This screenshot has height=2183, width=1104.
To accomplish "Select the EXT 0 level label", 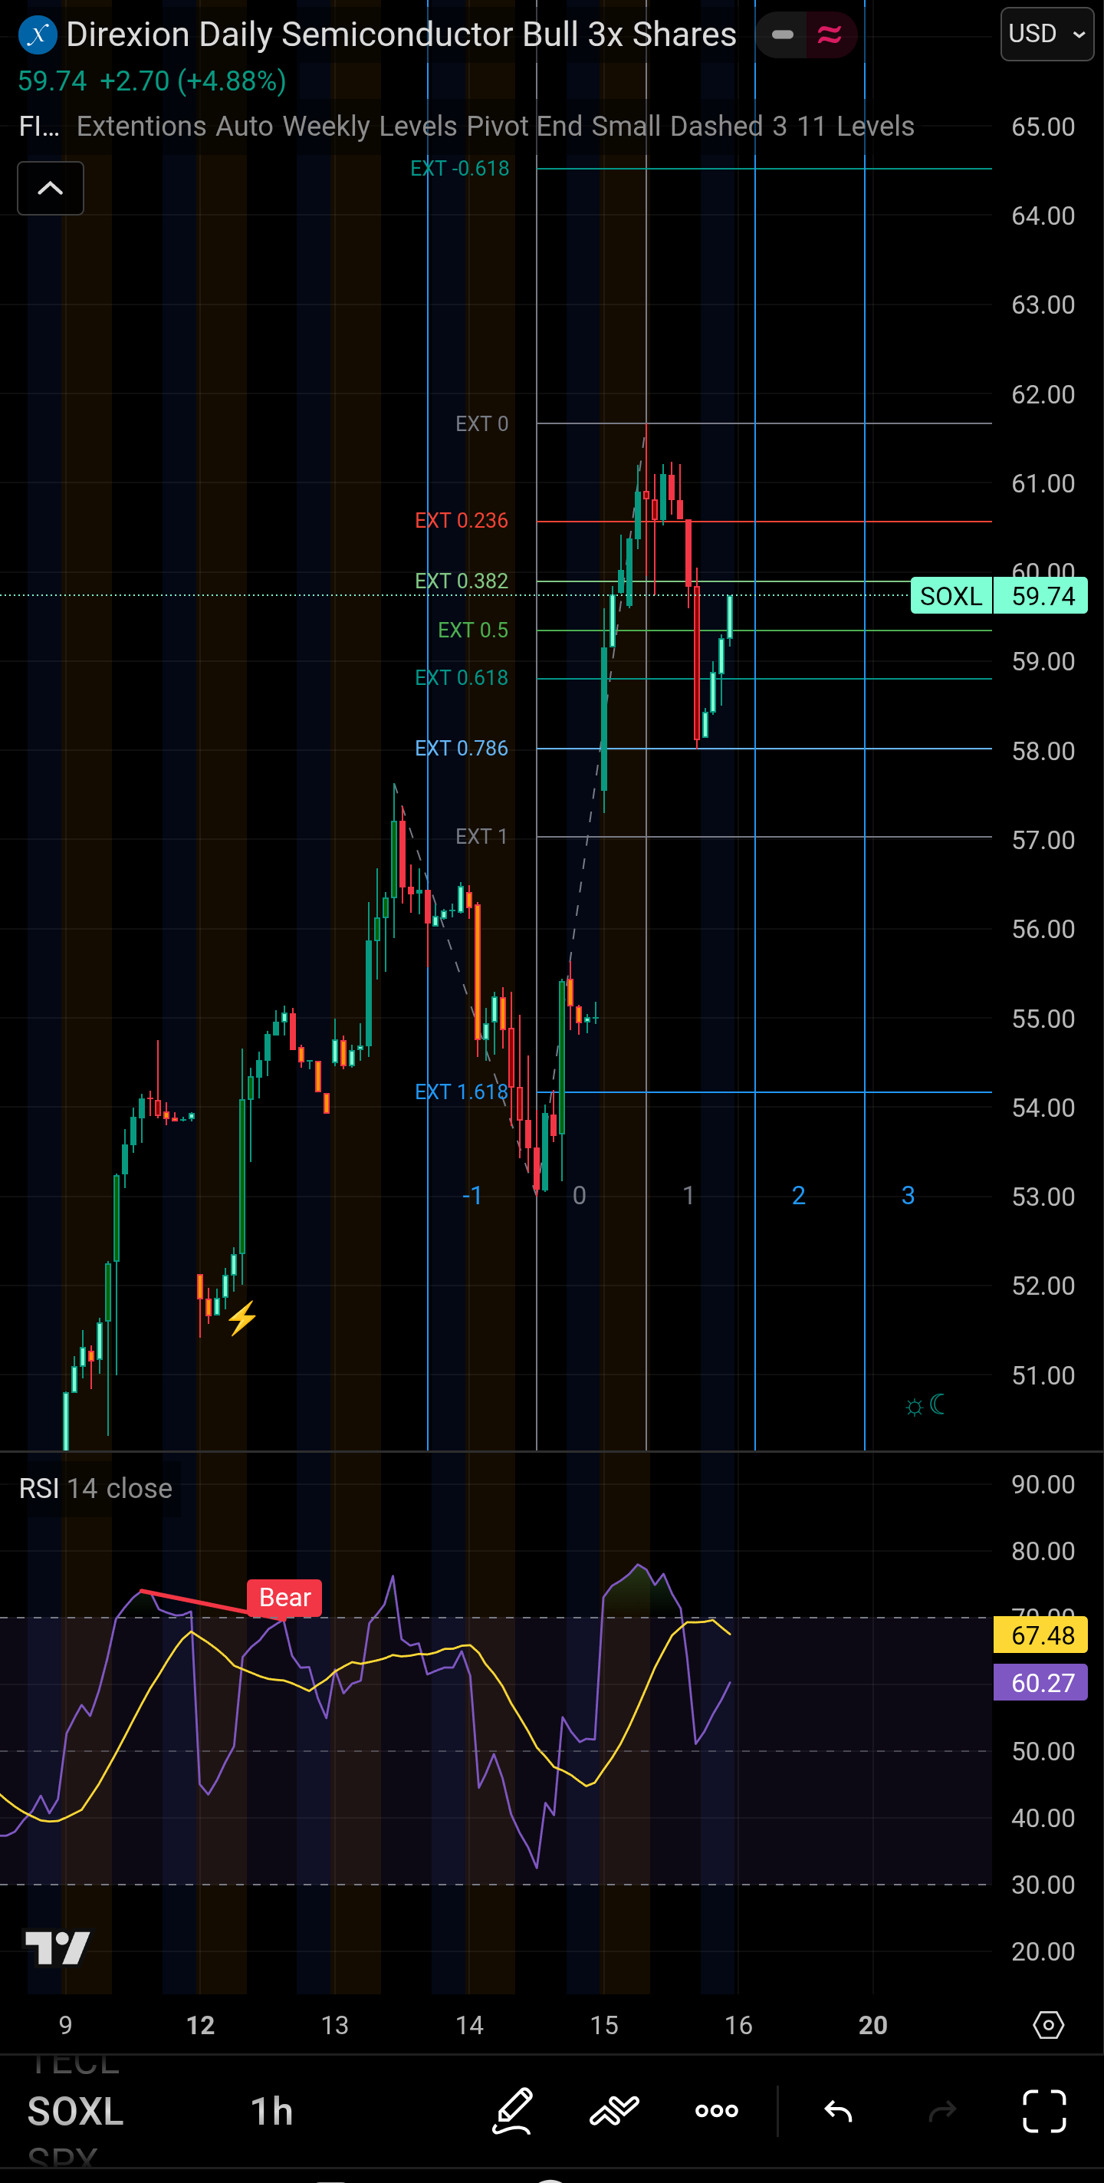I will coord(482,423).
